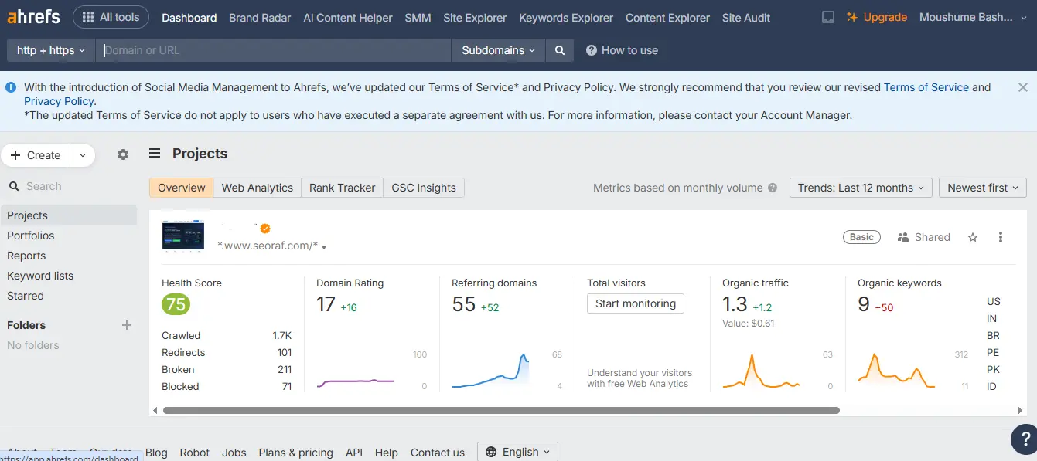
Task: Open the Newest first sort dropdown
Action: (983, 188)
